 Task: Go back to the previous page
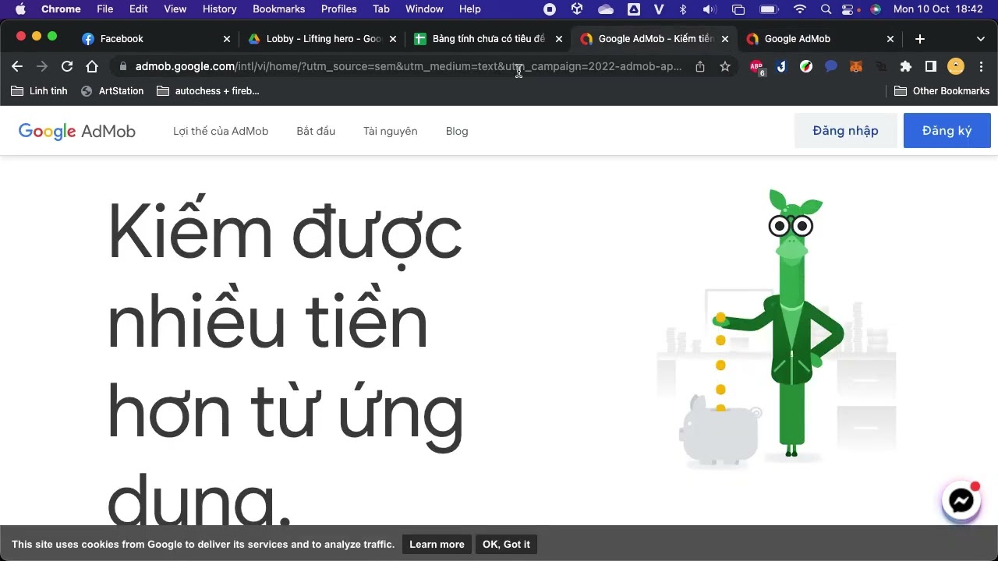(x=17, y=66)
